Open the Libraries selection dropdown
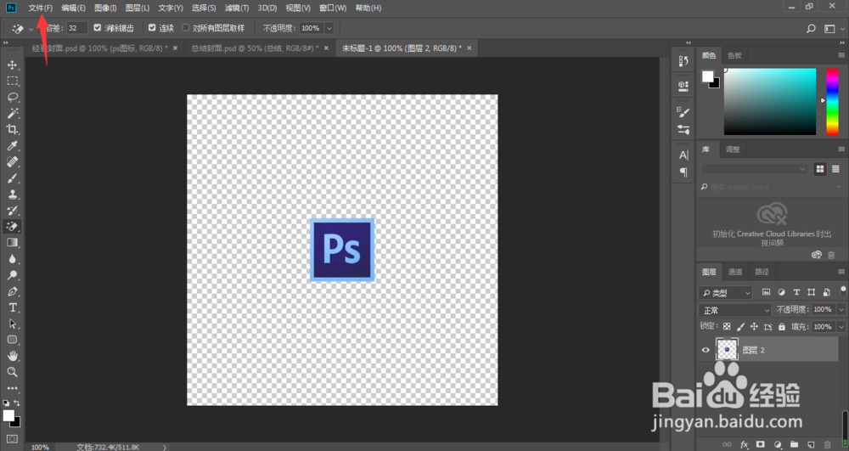The width and height of the screenshot is (849, 451). point(754,170)
